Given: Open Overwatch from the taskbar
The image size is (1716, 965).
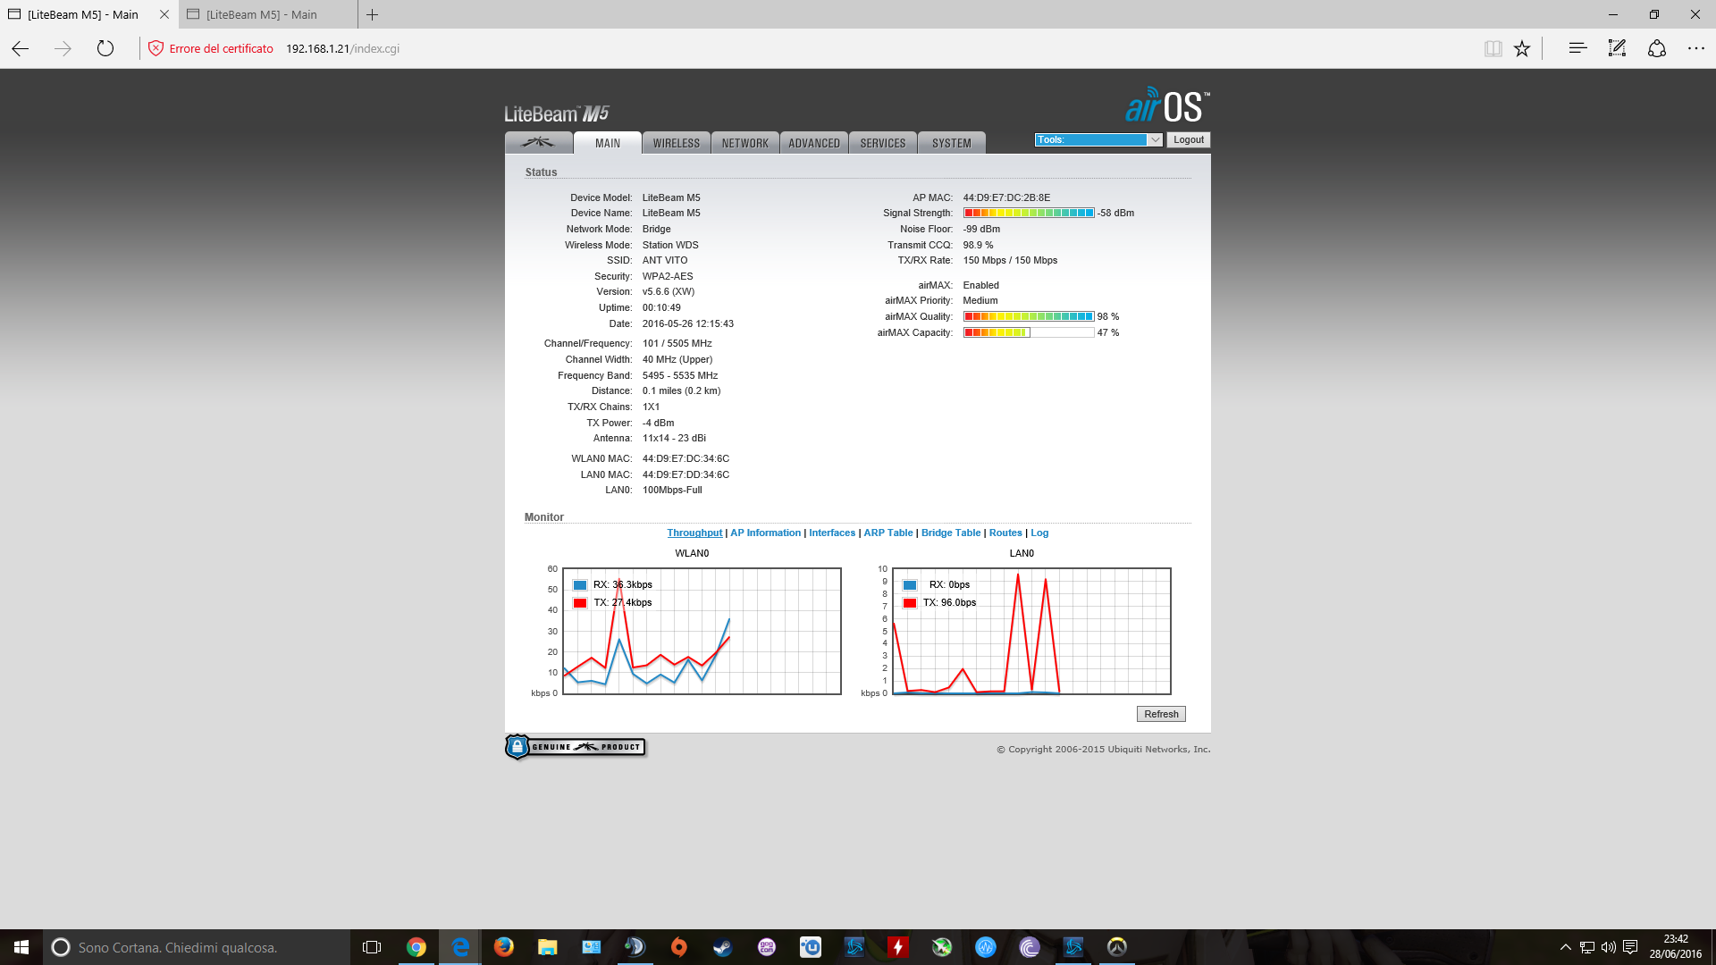Looking at the screenshot, I should (x=1117, y=947).
